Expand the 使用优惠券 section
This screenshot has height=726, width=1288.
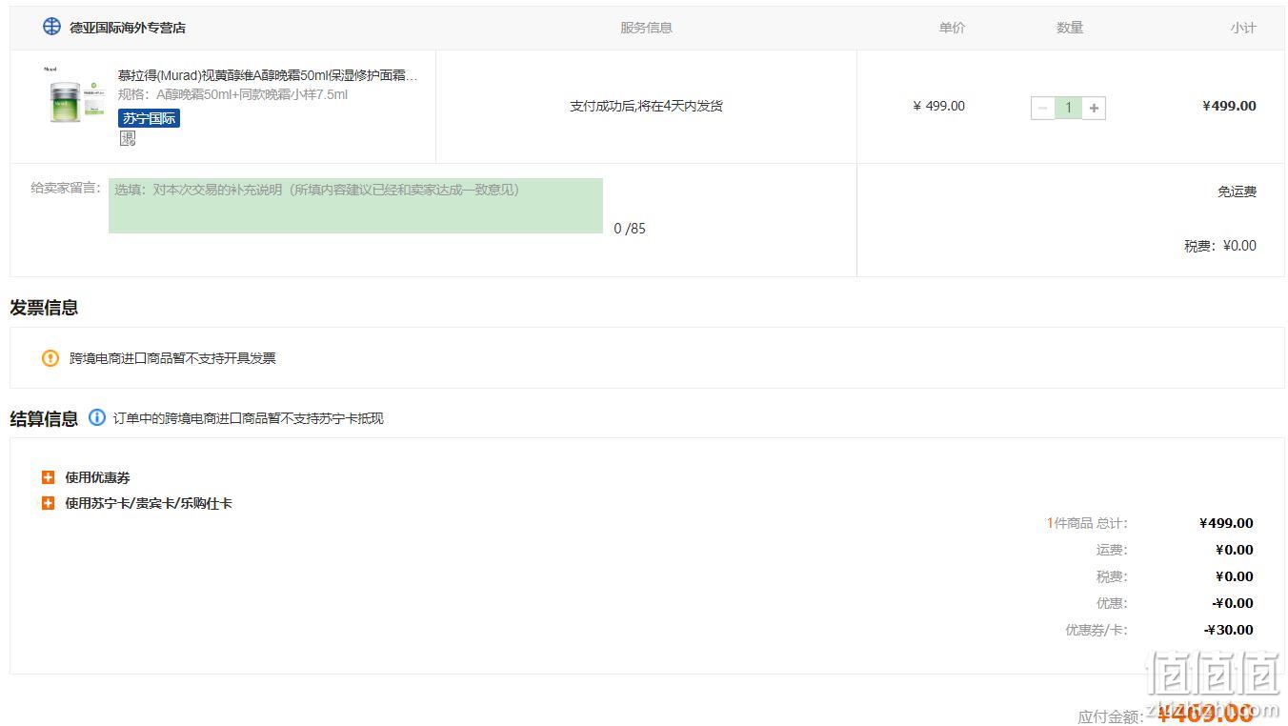pos(48,477)
